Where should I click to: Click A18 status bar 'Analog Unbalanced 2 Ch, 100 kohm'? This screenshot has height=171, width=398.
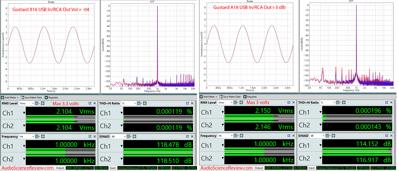coord(337,168)
